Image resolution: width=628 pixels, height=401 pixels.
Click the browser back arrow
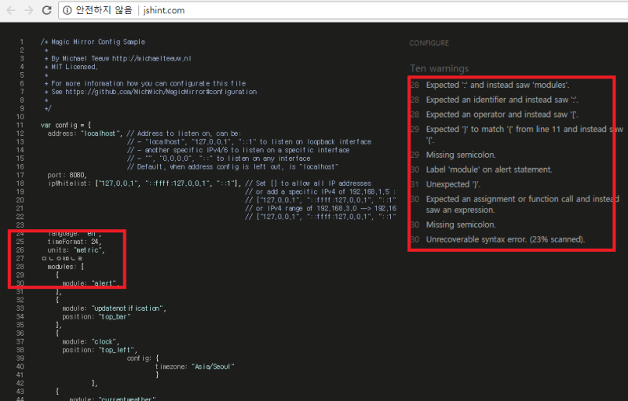coord(11,10)
